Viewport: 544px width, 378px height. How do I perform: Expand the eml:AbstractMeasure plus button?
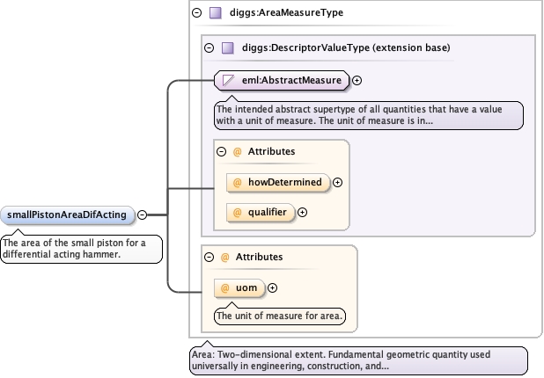(357, 81)
